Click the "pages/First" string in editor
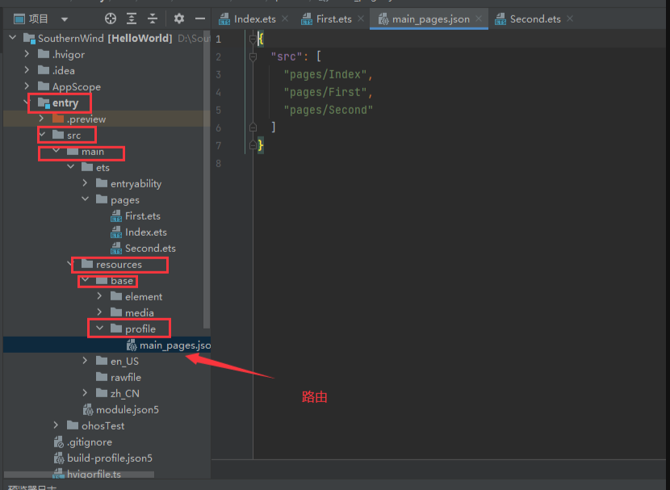This screenshot has height=490, width=670. click(x=325, y=92)
